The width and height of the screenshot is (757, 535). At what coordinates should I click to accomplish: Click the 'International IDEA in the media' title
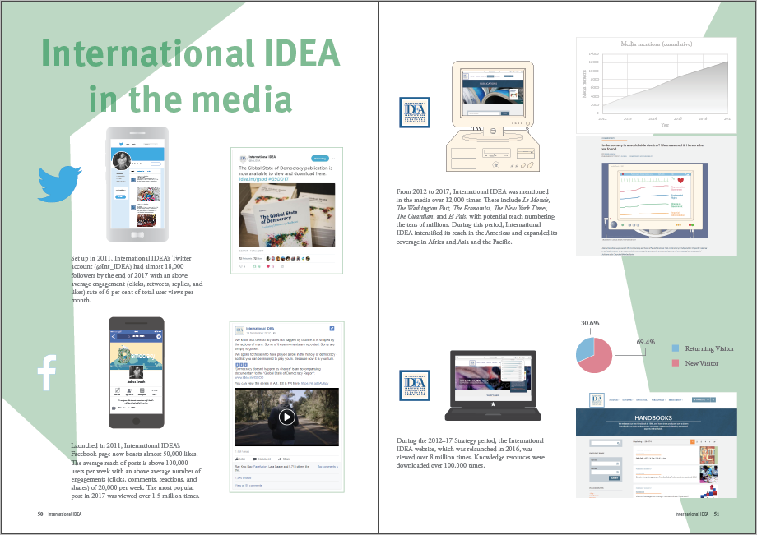(x=191, y=76)
